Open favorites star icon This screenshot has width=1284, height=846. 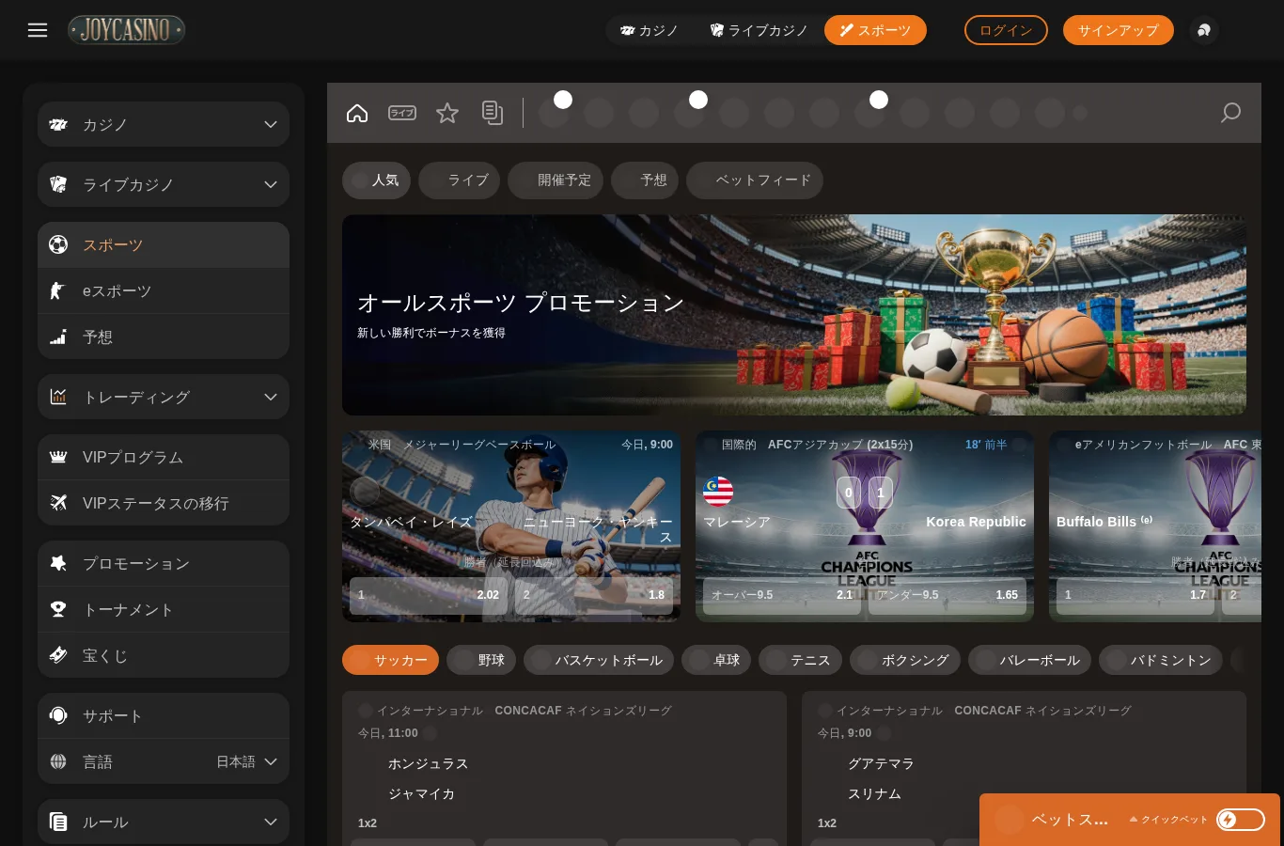(x=447, y=113)
